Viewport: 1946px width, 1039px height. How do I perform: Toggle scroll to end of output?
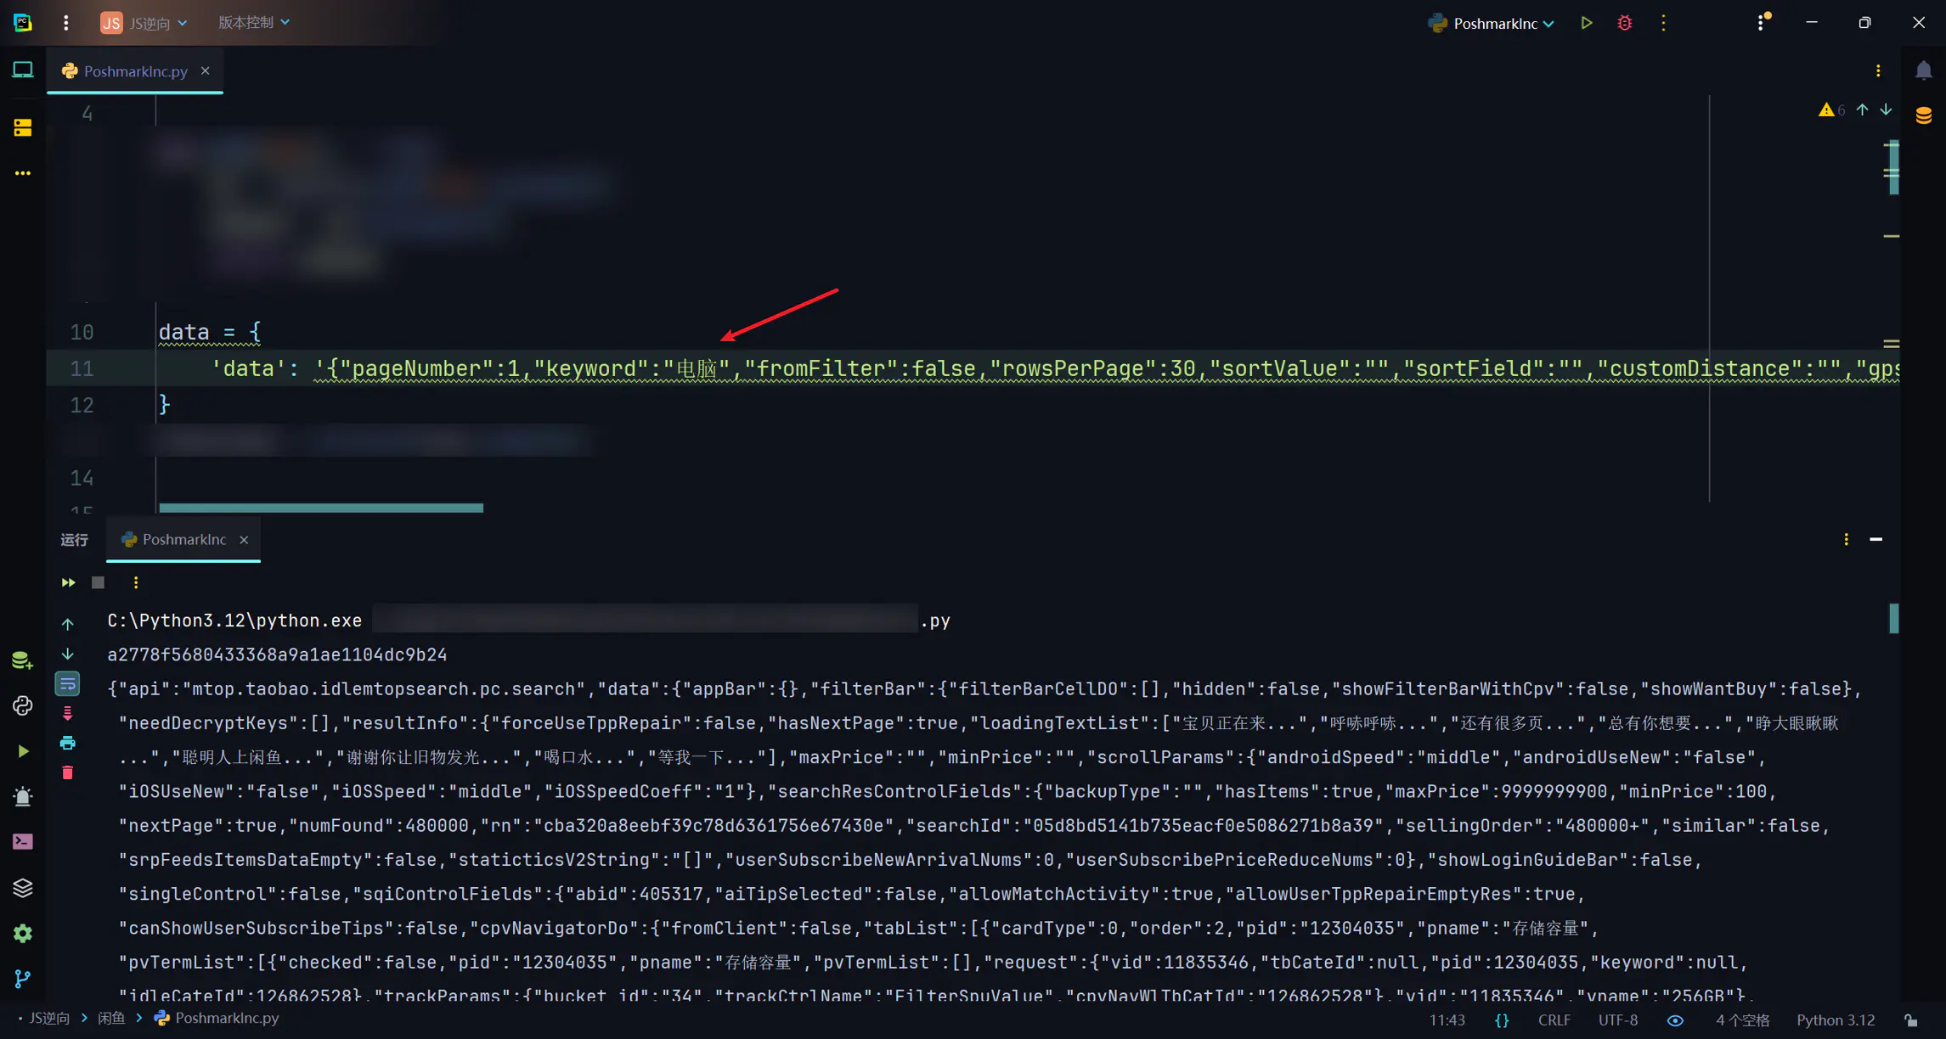(68, 714)
